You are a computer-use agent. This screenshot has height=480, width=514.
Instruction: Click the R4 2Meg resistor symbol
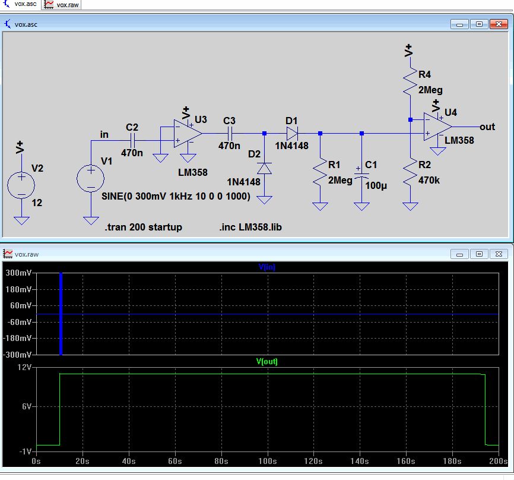click(x=410, y=83)
